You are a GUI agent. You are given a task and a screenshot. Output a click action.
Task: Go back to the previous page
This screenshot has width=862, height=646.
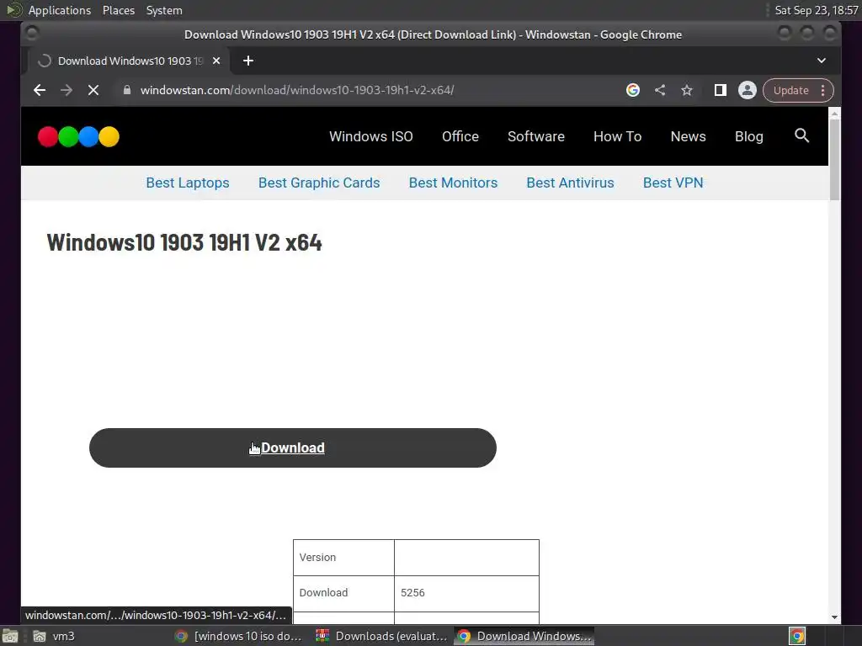[x=39, y=90]
